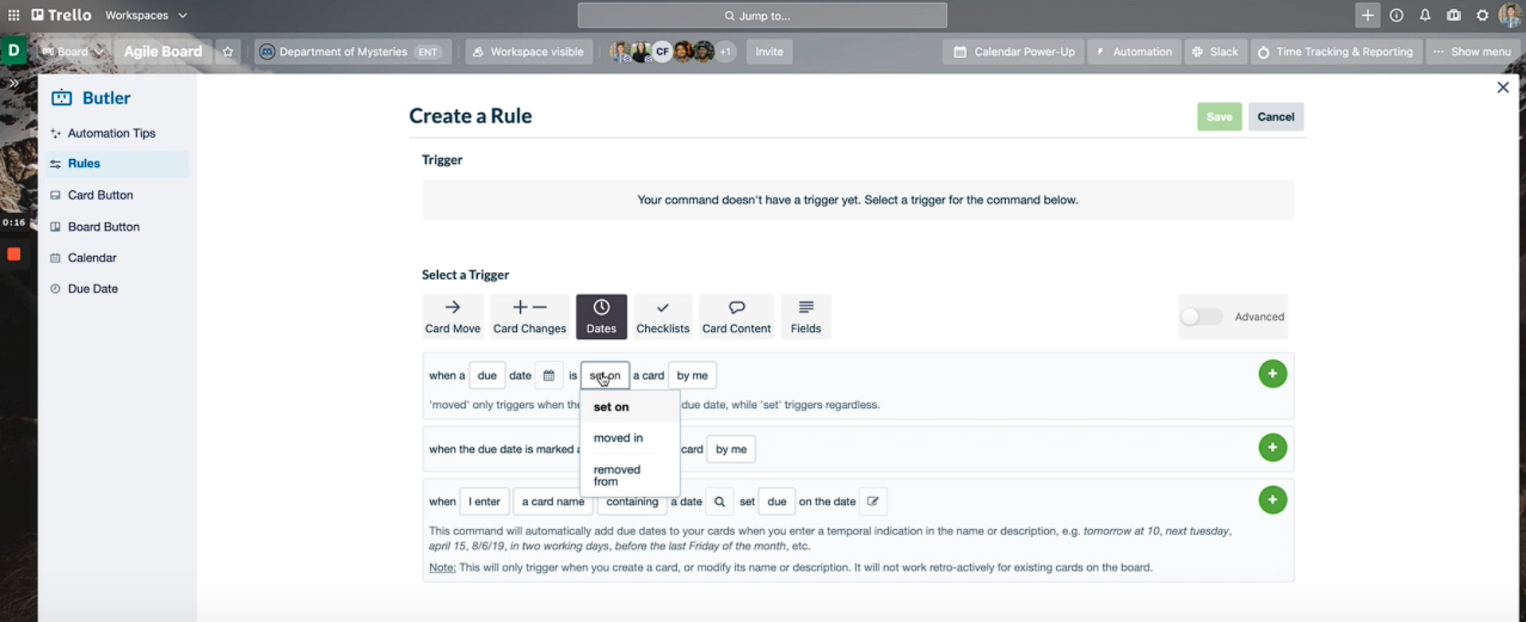This screenshot has height=622, width=1526.
Task: Change 'by me' in due date trigger
Action: click(x=692, y=375)
